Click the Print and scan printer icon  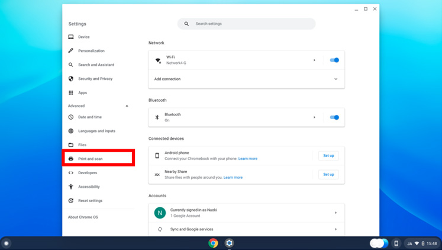coord(71,159)
